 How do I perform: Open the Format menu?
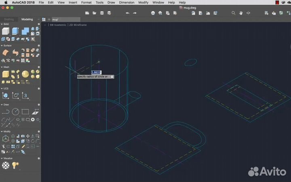(86, 2)
